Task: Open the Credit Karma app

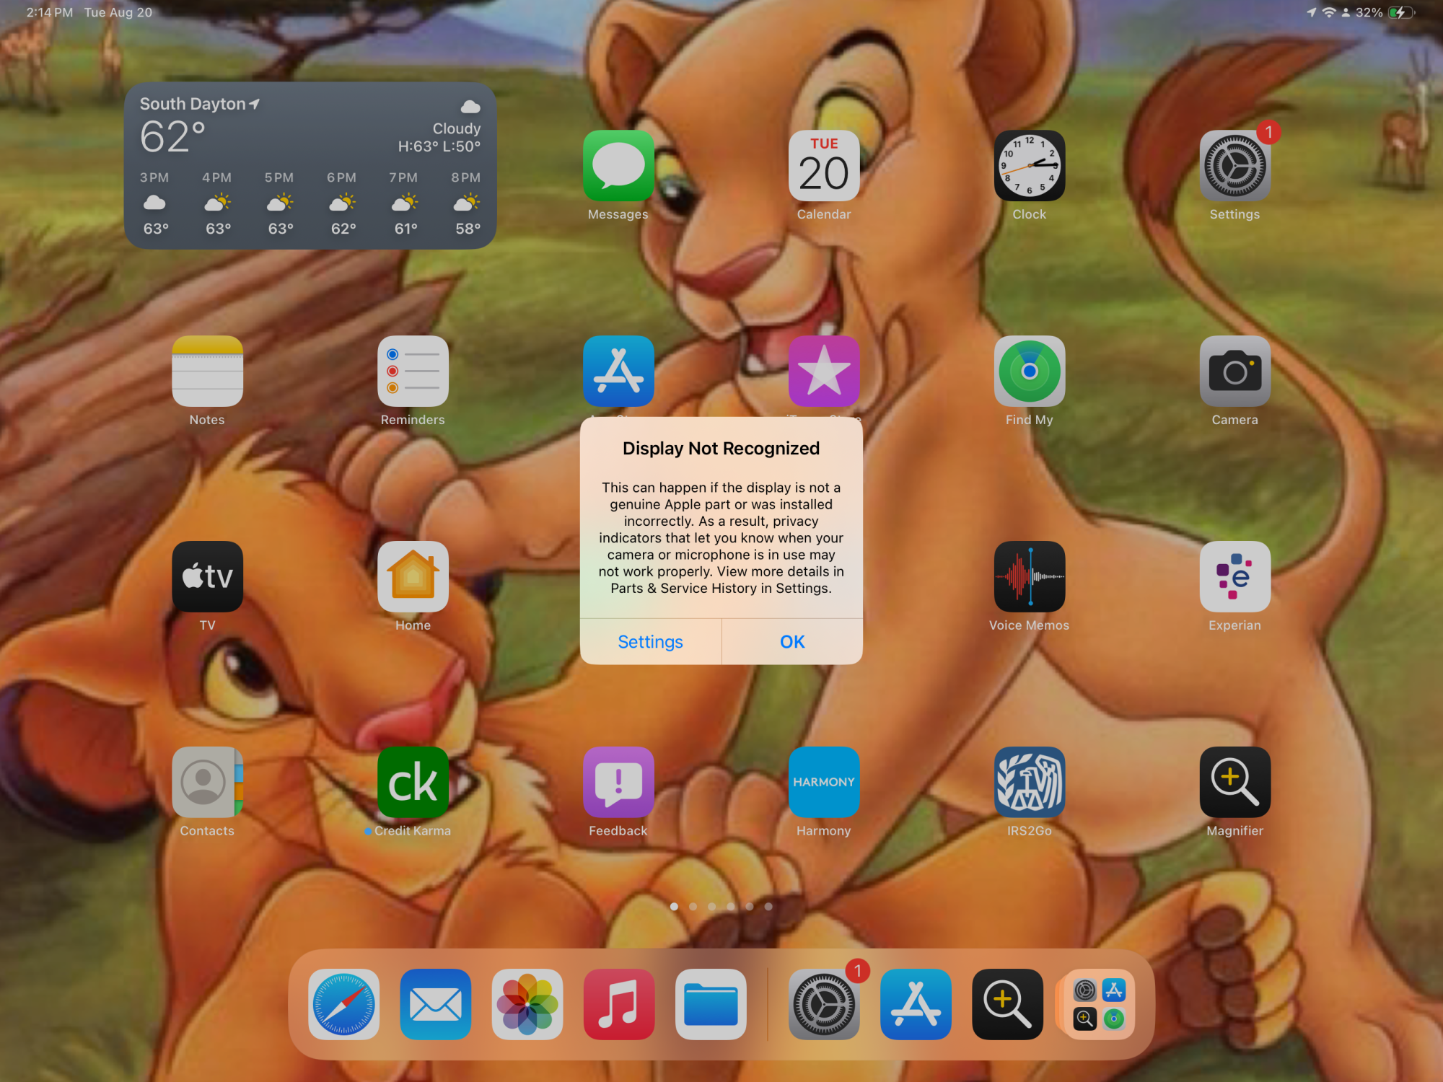Action: 413,782
